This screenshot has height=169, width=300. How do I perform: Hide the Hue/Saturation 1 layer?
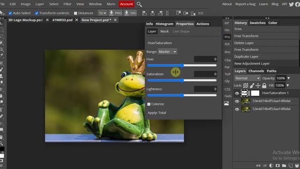237,93
